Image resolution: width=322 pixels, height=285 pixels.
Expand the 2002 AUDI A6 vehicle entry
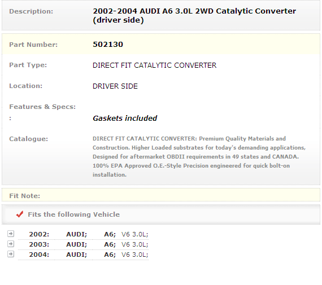point(83,234)
